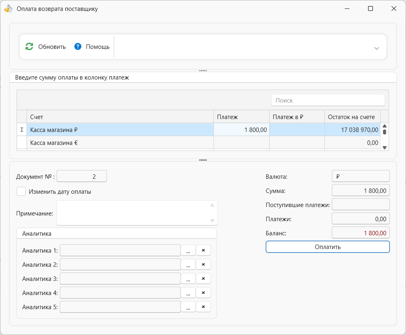The width and height of the screenshot is (406, 335).
Task: Click the Аналитика 3 input field
Action: pos(120,278)
